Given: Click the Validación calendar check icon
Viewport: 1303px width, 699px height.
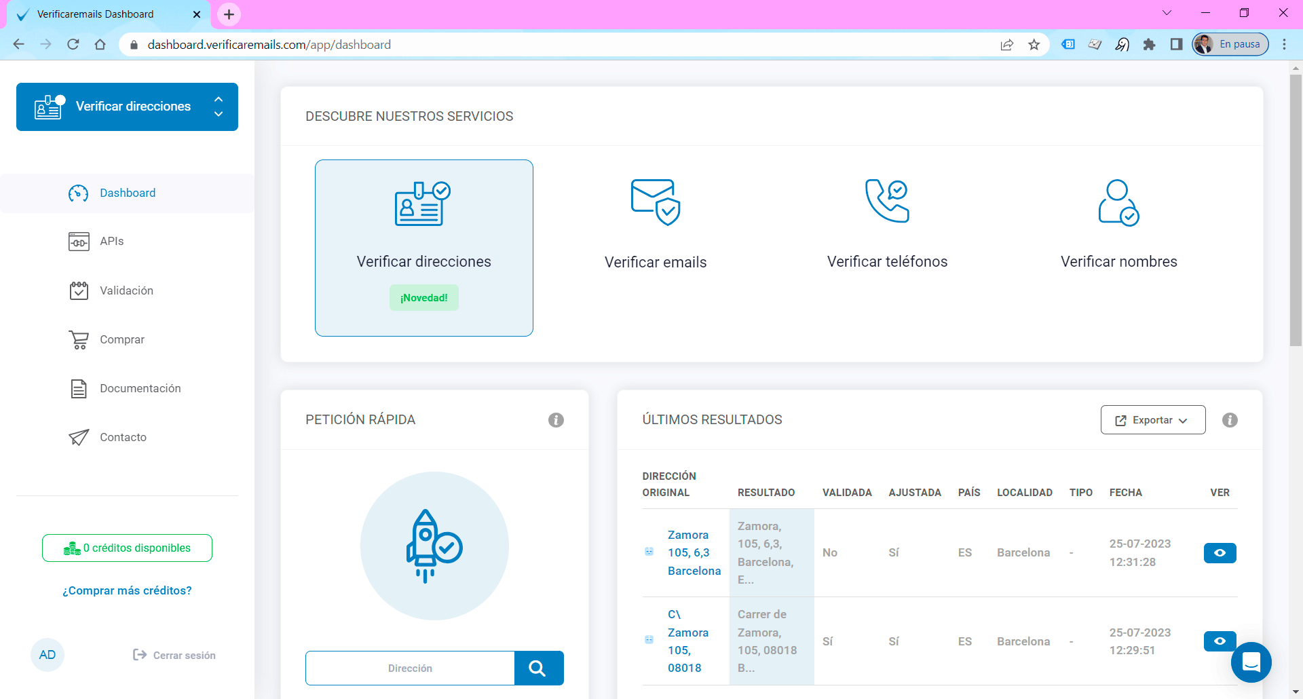Looking at the screenshot, I should click(x=79, y=290).
